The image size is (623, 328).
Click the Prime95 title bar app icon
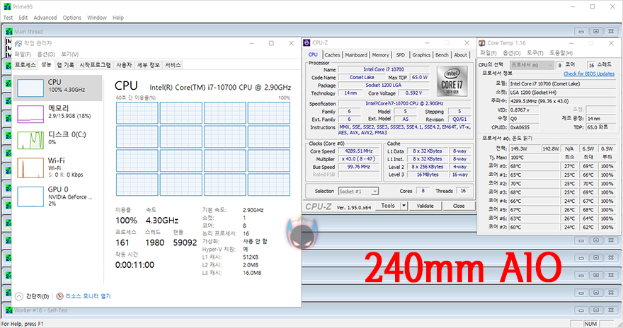(x=7, y=7)
